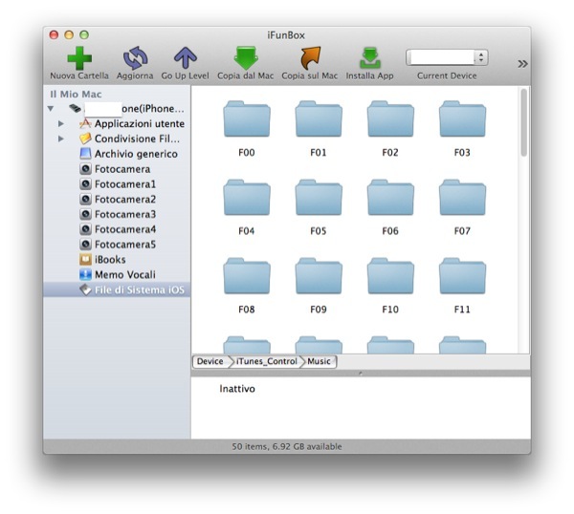Go up one level with the arrow icon
The image size is (574, 514).
tap(185, 58)
